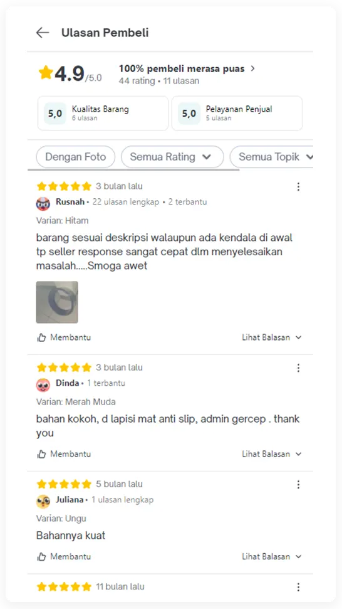Open the three-dot menu on Juliana's review

tap(298, 484)
